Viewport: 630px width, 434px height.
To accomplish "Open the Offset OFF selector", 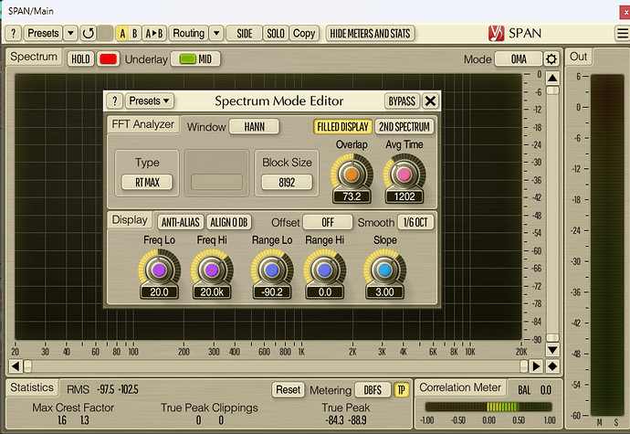I will pyautogui.click(x=328, y=222).
